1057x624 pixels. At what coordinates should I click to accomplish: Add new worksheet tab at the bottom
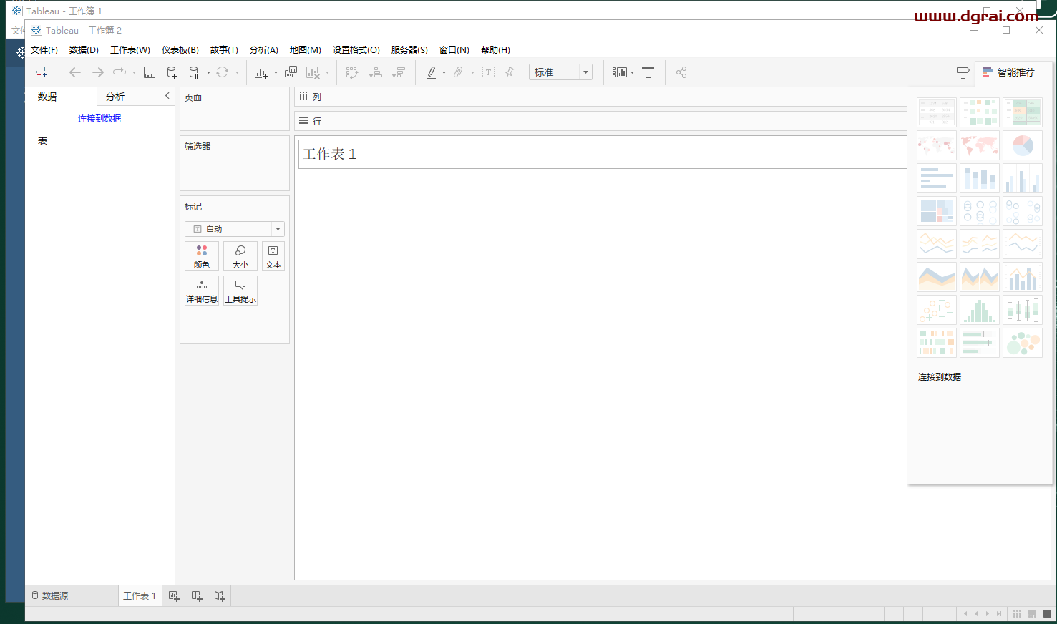[174, 596]
